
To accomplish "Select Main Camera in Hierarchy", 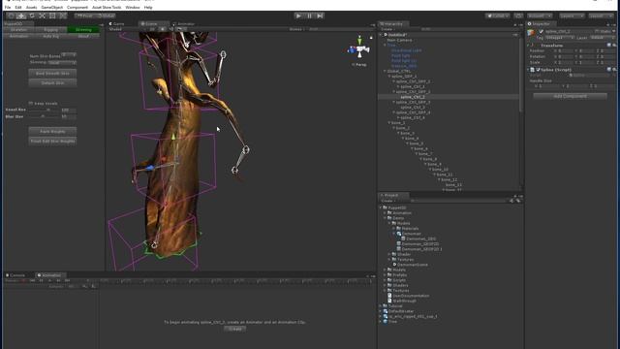I will point(399,41).
